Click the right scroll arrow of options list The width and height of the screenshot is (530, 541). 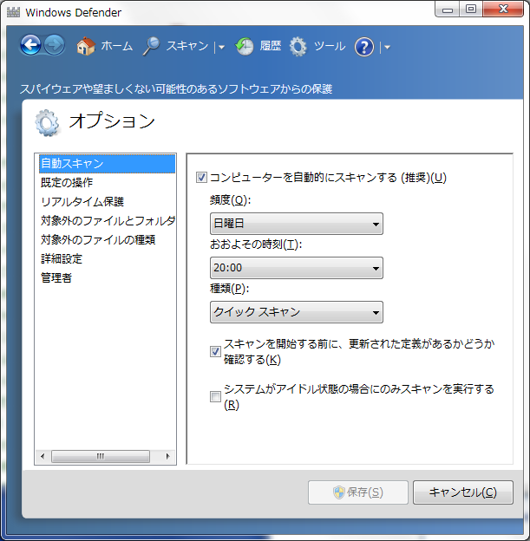tap(167, 456)
